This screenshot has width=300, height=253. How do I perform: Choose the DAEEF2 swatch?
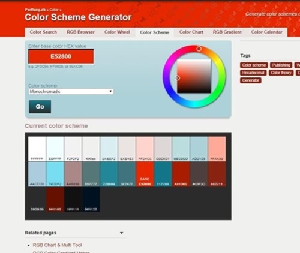point(109,149)
